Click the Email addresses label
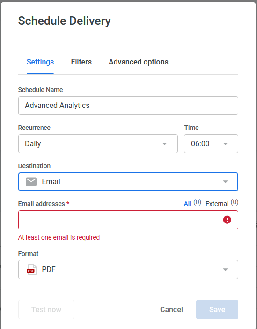Viewport: 257px width, 329px height. point(41,204)
